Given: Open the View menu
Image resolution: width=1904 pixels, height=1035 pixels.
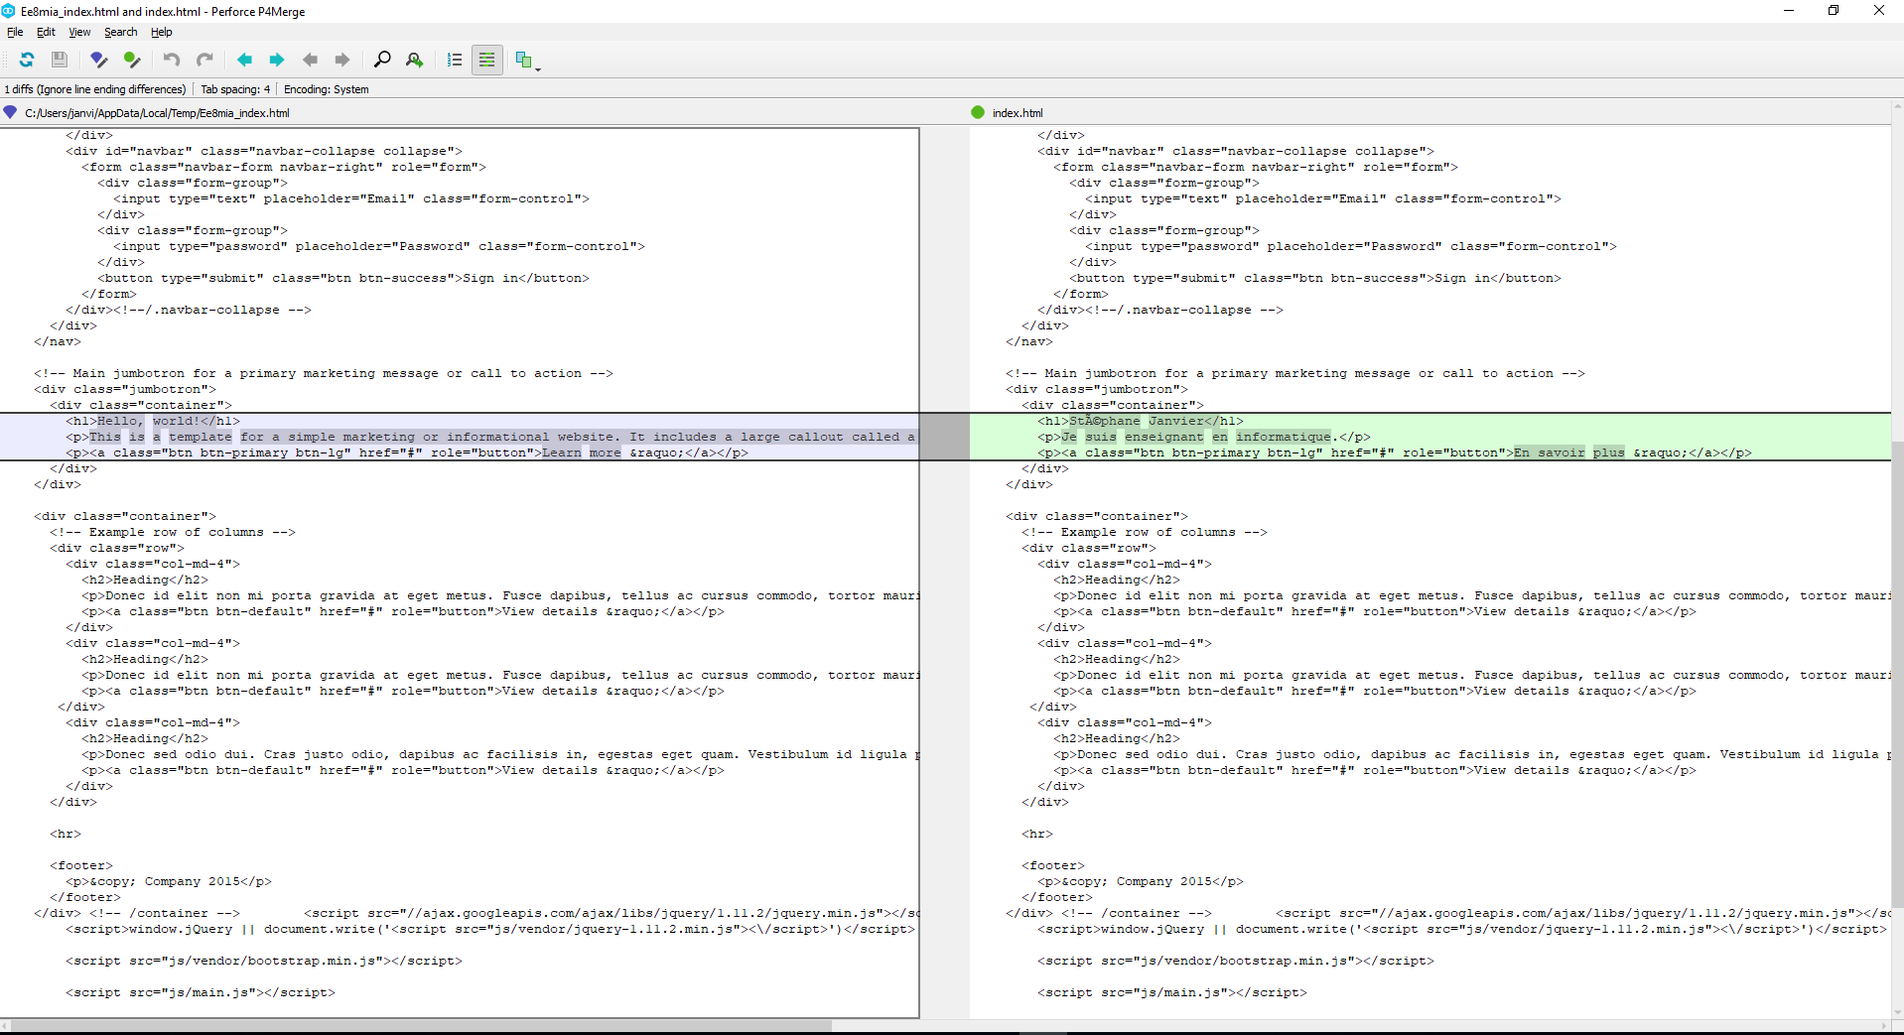Looking at the screenshot, I should pos(79,32).
